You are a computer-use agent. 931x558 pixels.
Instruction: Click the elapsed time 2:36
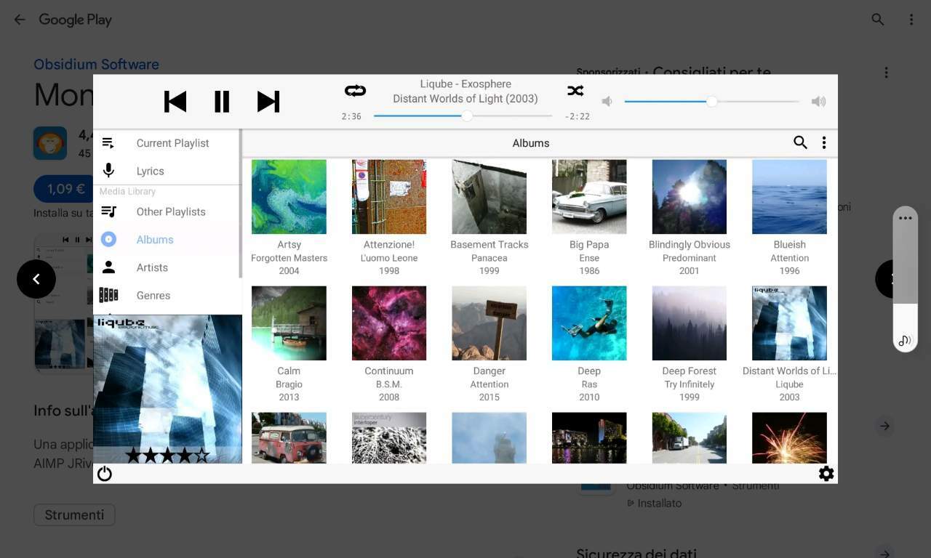point(351,116)
